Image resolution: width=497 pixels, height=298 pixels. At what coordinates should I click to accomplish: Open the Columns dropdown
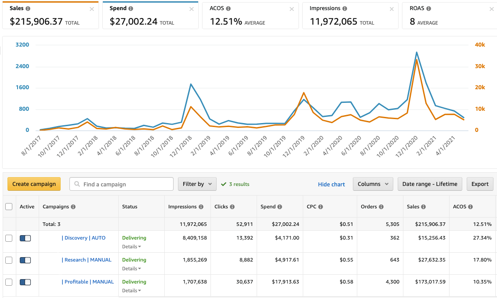tap(373, 184)
